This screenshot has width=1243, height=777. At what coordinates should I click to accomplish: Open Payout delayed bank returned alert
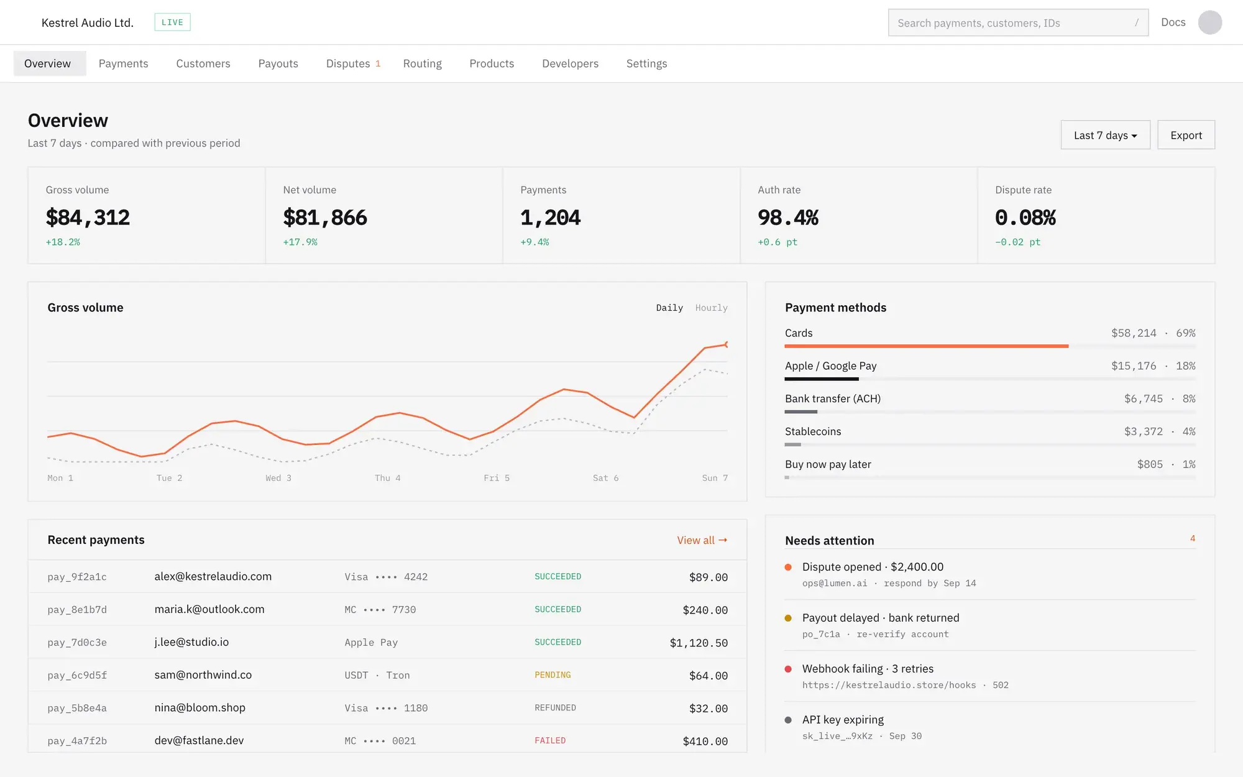[990, 625]
